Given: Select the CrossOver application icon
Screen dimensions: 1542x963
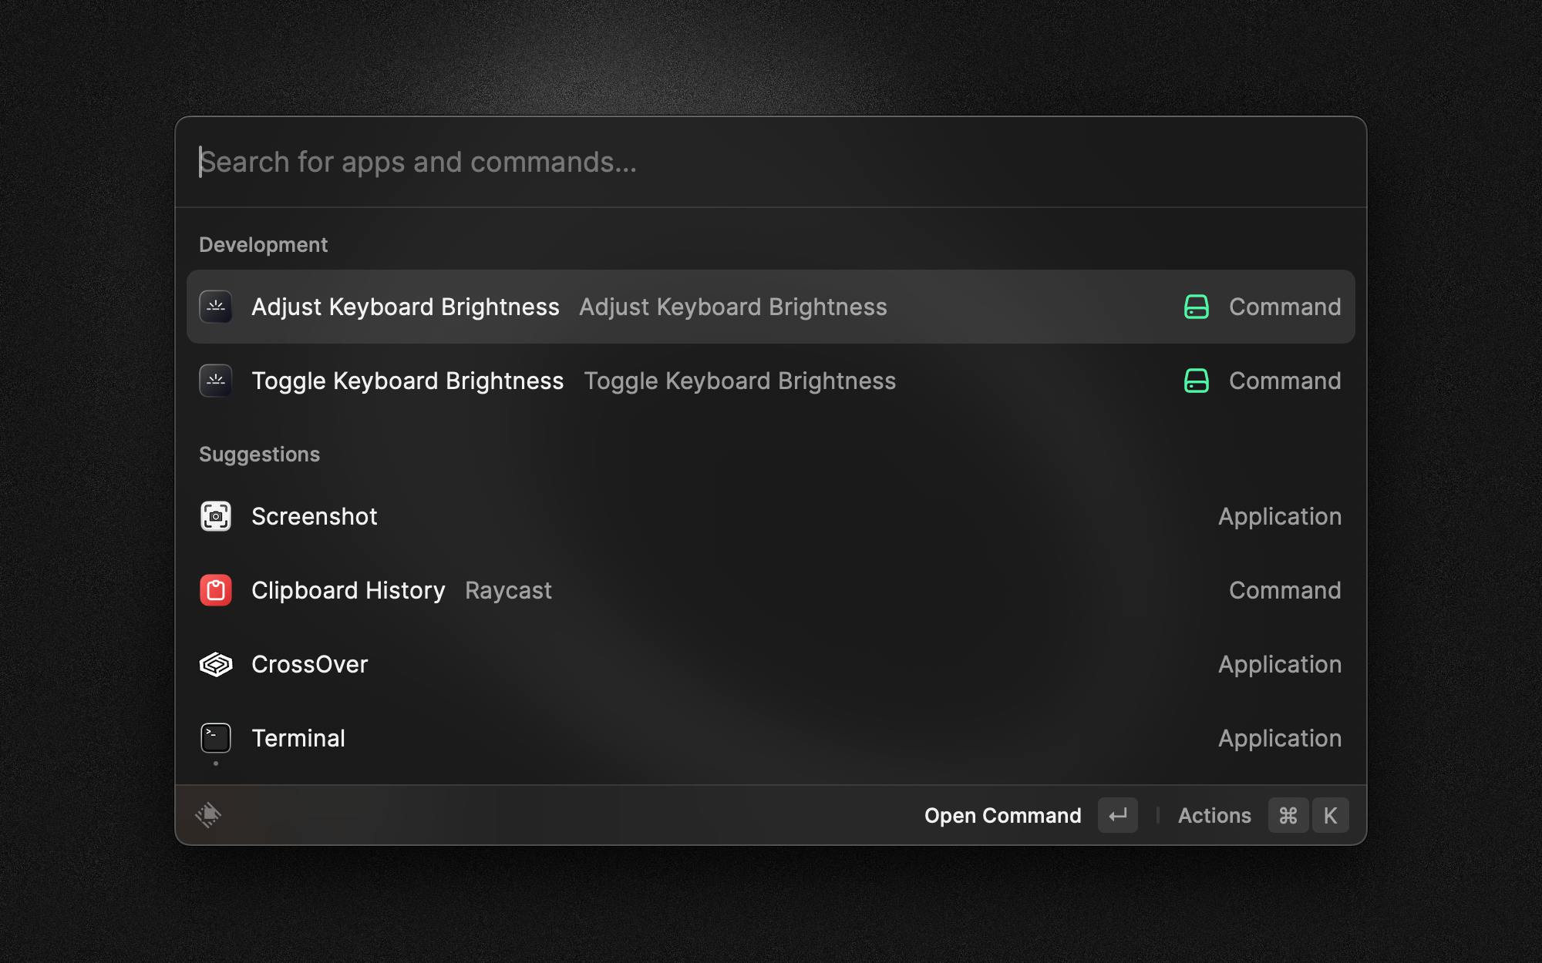Looking at the screenshot, I should pos(216,664).
